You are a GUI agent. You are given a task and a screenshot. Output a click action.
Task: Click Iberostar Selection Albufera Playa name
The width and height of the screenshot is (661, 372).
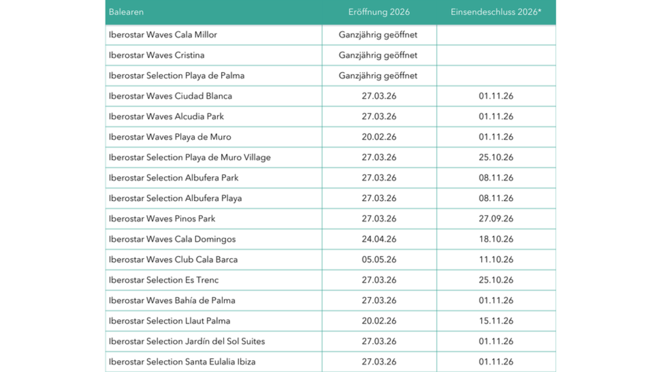[175, 198]
